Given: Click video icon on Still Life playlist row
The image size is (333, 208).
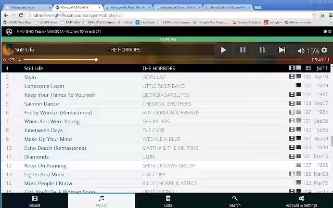Looking at the screenshot, I should click(x=292, y=68).
